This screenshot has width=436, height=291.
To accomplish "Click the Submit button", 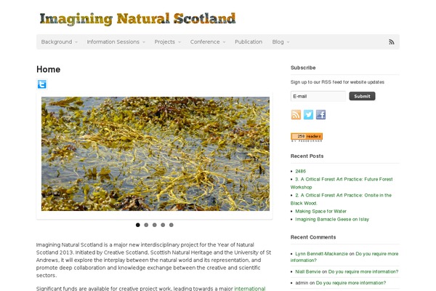I will pos(362,96).
